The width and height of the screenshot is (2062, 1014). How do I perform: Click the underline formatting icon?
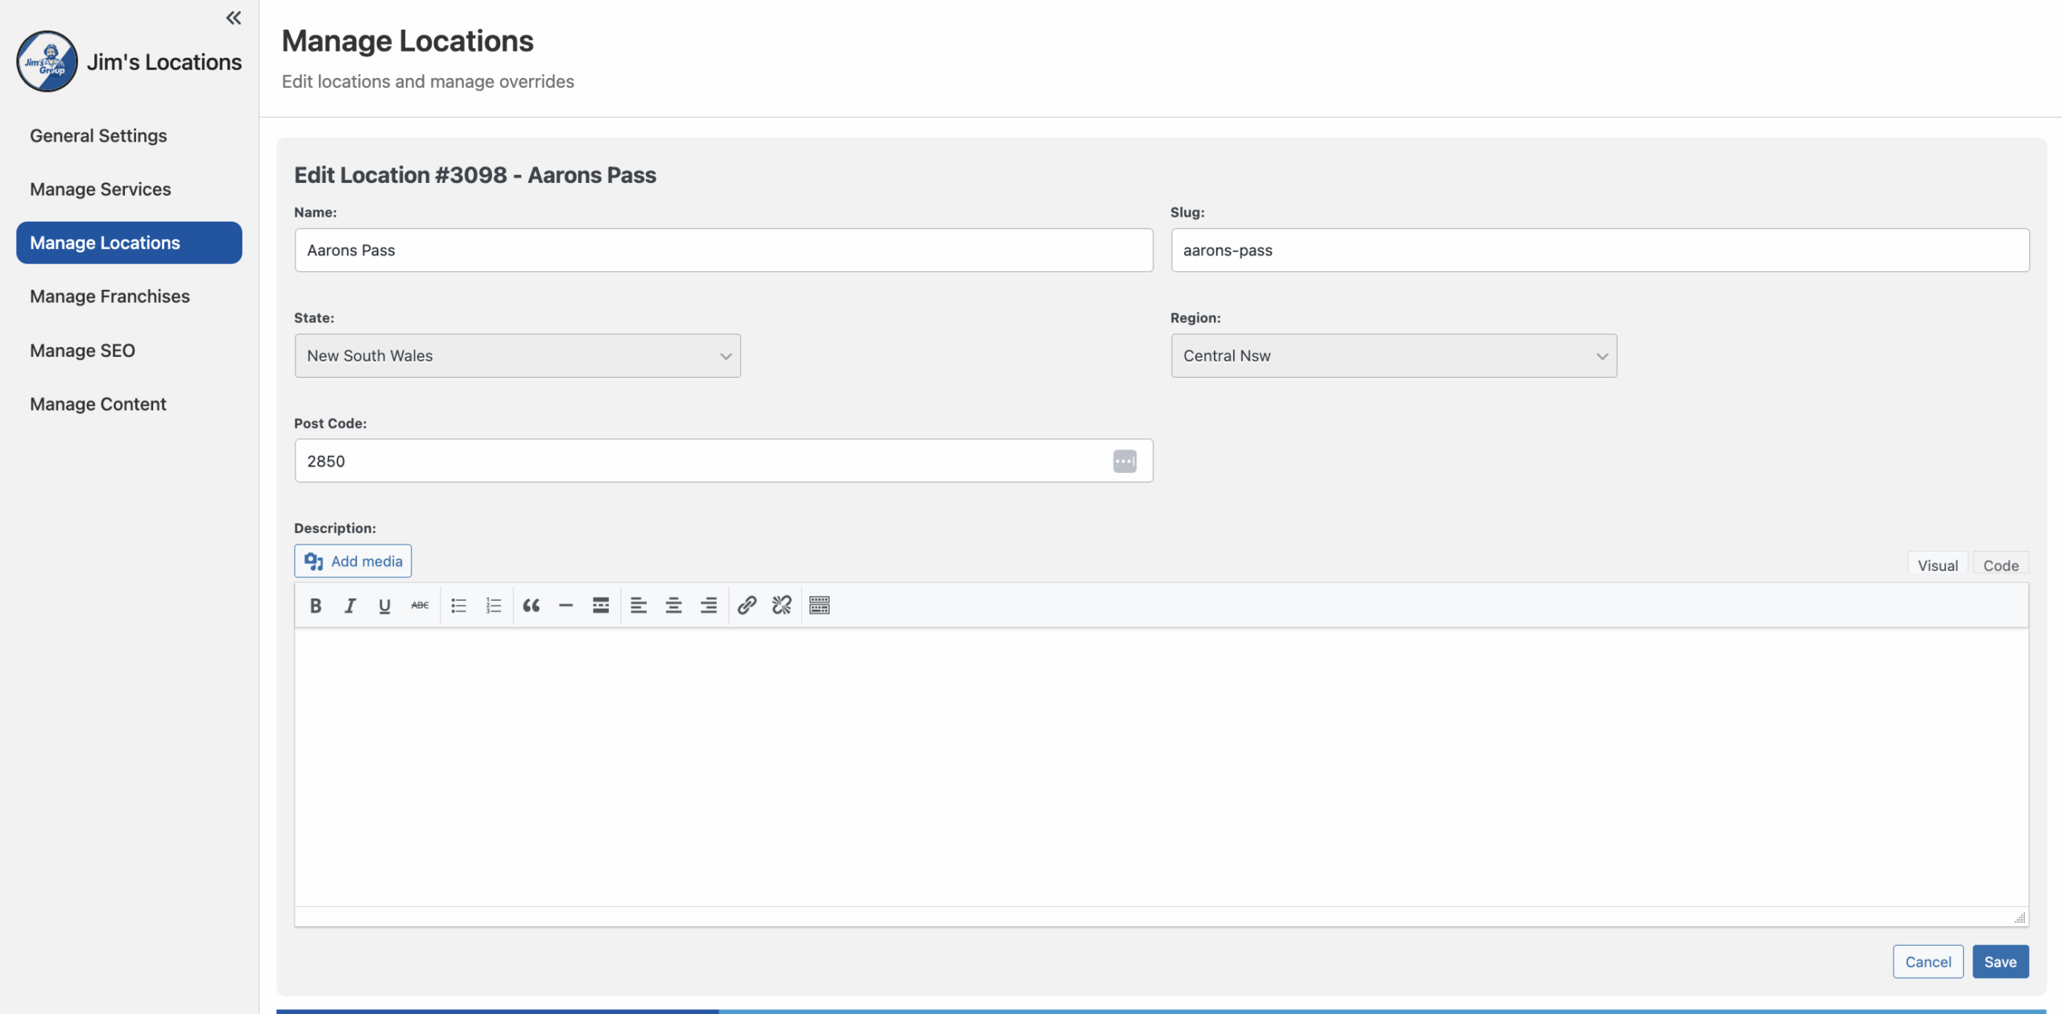point(384,606)
